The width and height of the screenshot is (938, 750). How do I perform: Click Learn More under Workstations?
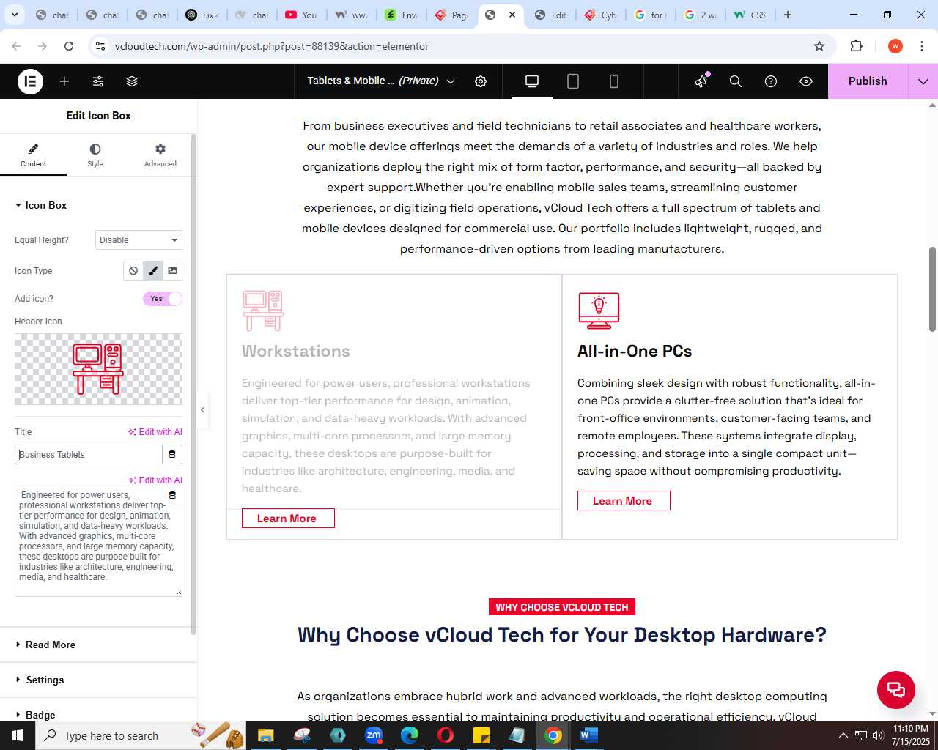point(288,519)
